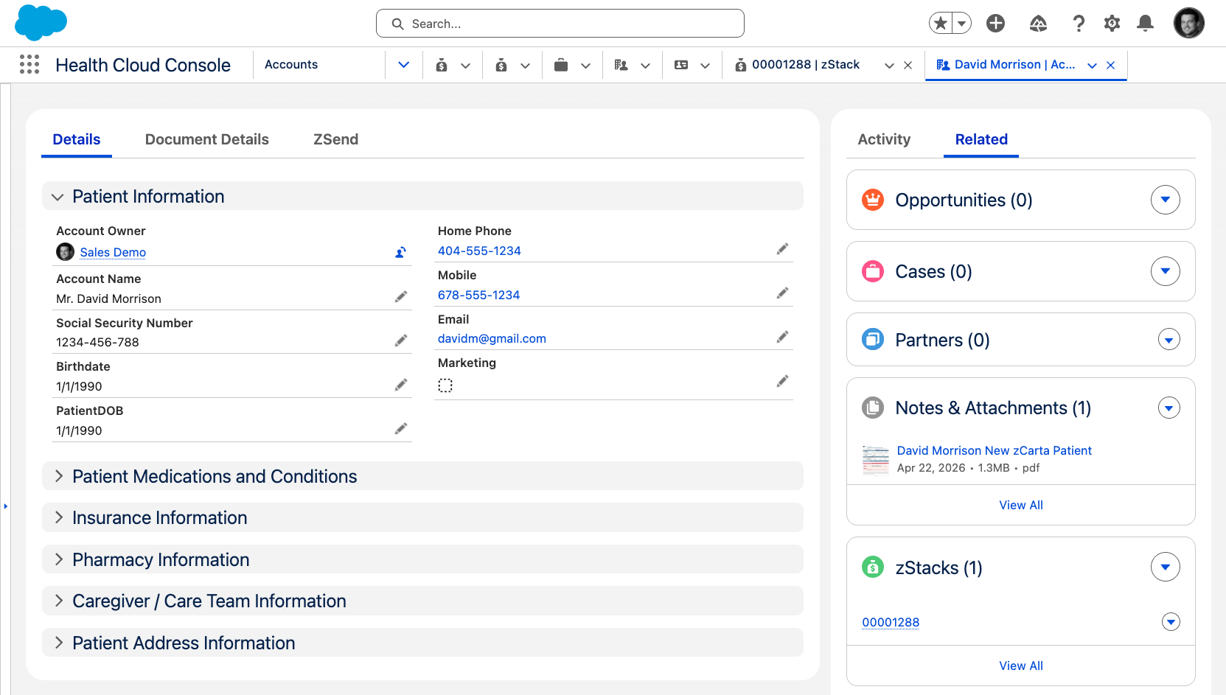Edit the Birthdate field pencil
This screenshot has width=1226, height=695.
[401, 385]
